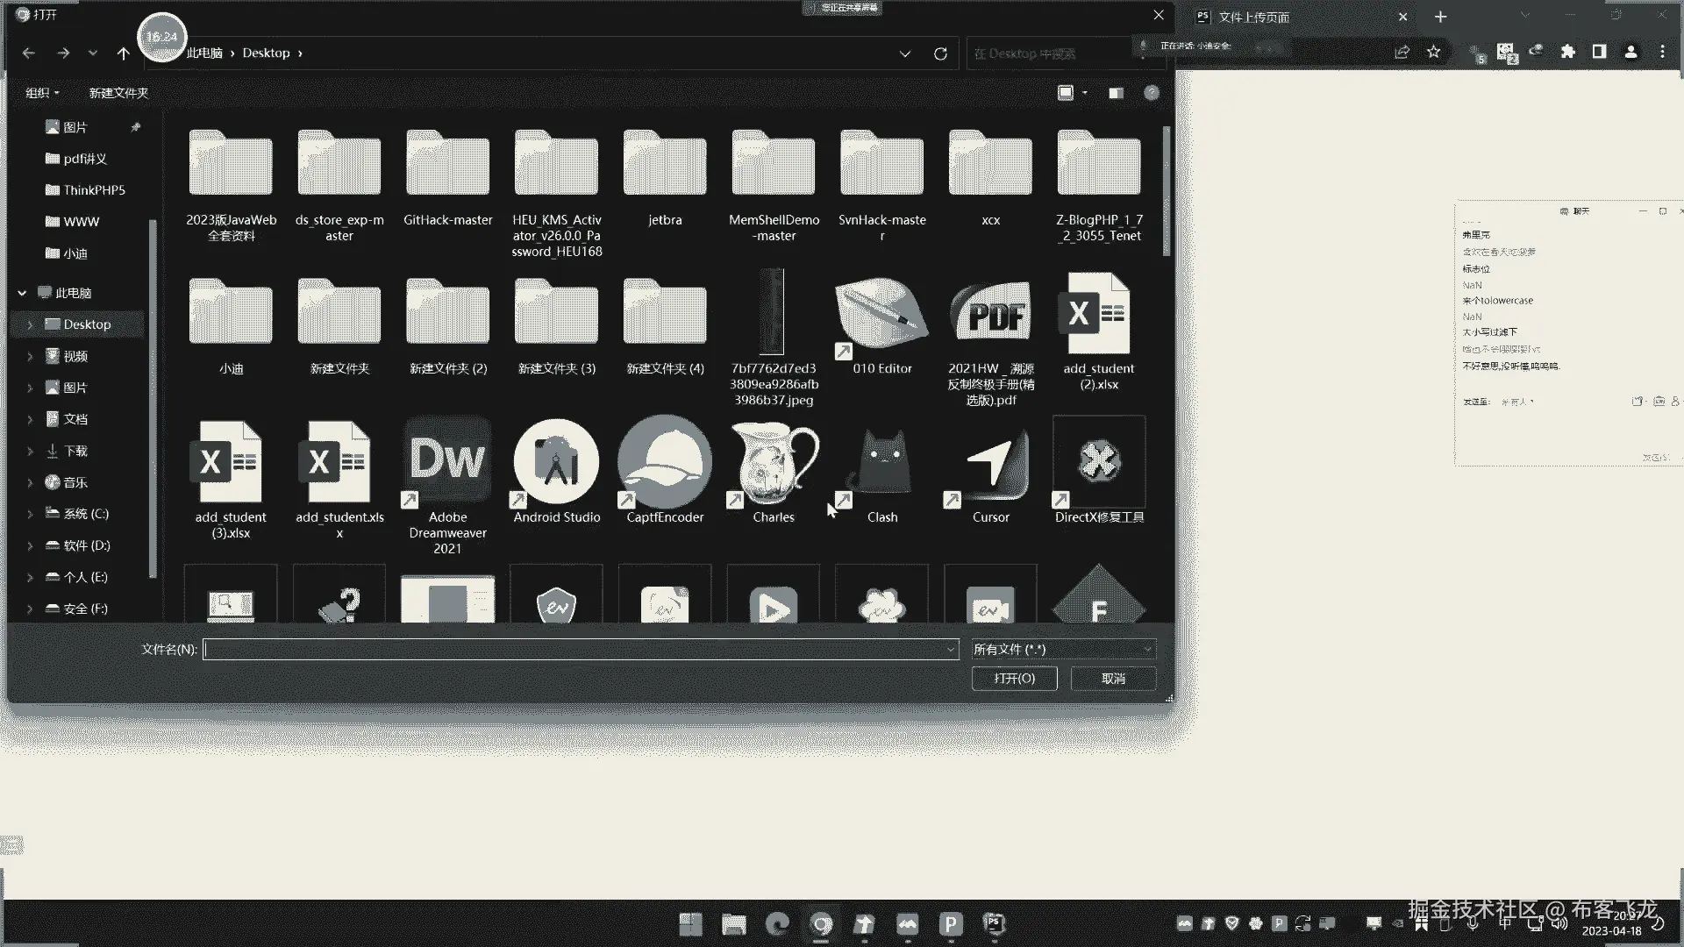Collapse the 此电脑 tree node

click(x=22, y=293)
